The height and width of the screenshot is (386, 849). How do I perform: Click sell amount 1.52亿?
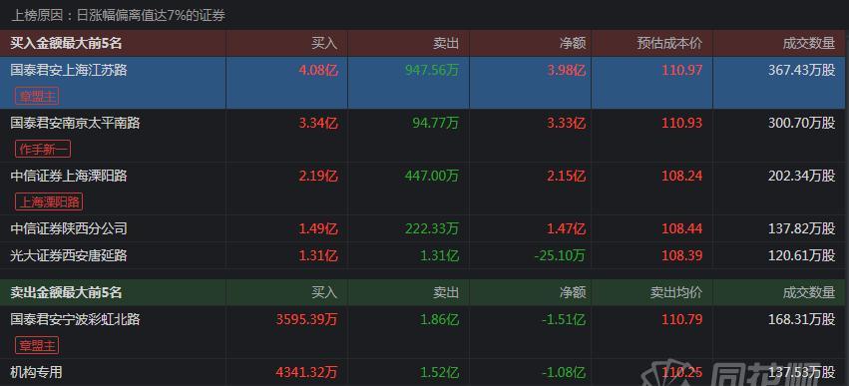click(x=440, y=372)
